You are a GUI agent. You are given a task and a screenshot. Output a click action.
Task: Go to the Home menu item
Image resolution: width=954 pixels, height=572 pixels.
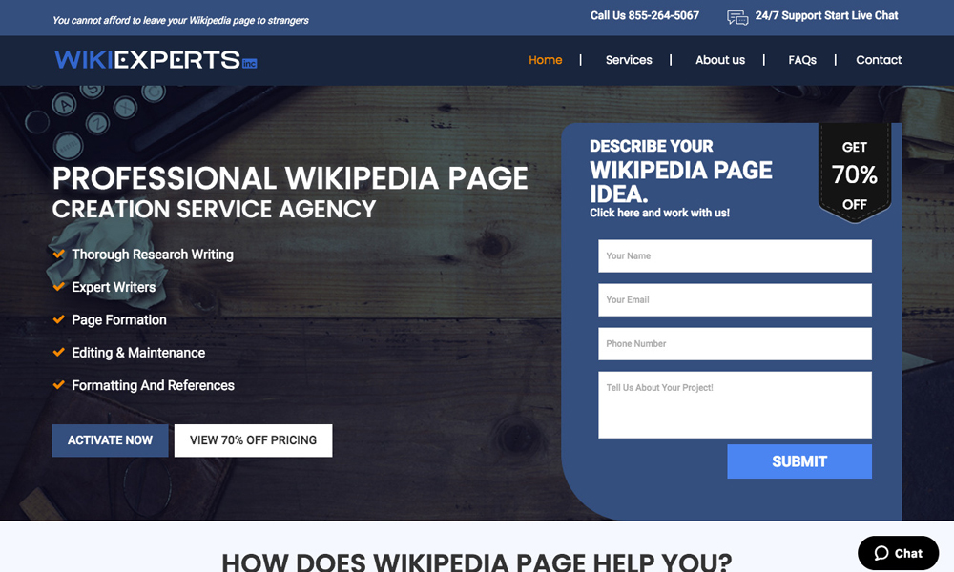(545, 60)
